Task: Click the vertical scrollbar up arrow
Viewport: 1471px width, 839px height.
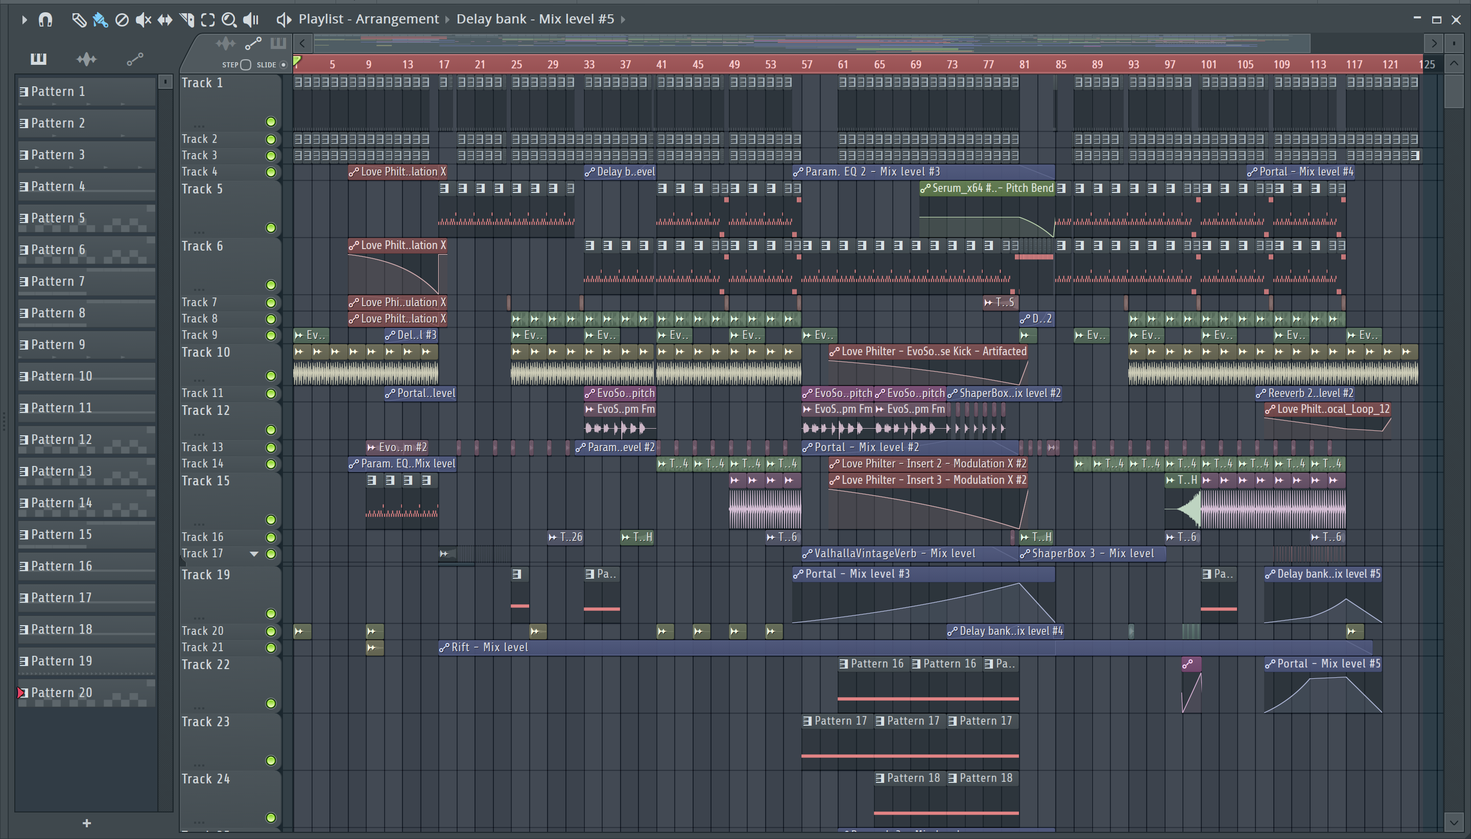Action: click(x=1454, y=63)
